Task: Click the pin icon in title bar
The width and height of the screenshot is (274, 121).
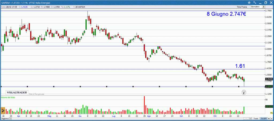Action: coord(255,2)
